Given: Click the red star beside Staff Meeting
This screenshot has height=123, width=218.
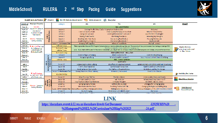Looking at the screenshot, I should (x=31, y=73).
